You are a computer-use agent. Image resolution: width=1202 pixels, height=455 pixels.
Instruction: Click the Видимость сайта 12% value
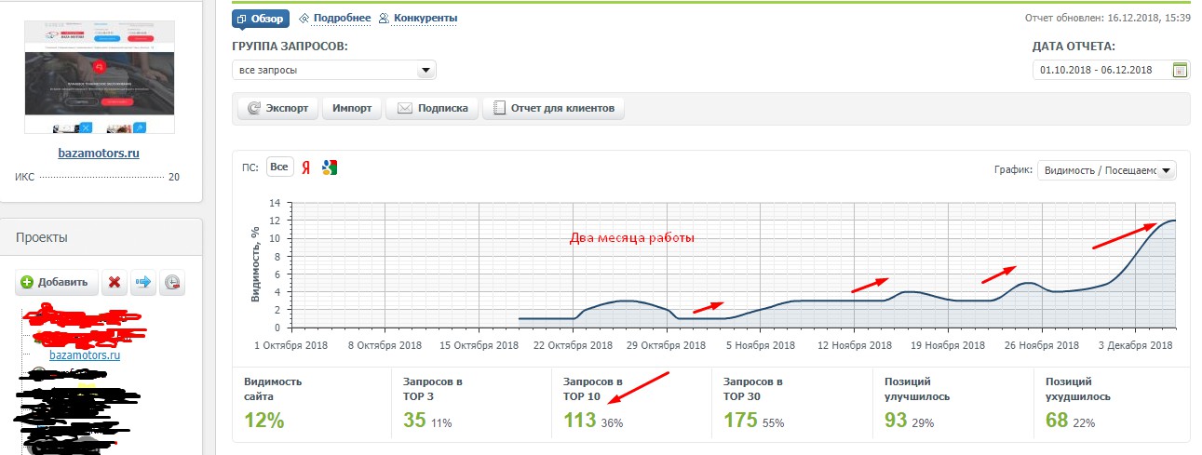(x=263, y=421)
